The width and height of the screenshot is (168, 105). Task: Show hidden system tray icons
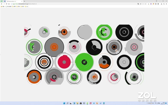[x=147, y=103]
